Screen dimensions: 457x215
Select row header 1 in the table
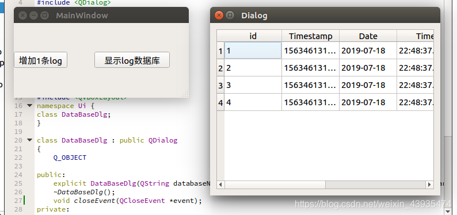click(x=220, y=51)
